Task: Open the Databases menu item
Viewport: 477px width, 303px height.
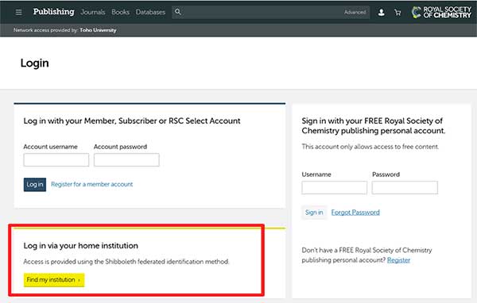Action: (x=150, y=12)
